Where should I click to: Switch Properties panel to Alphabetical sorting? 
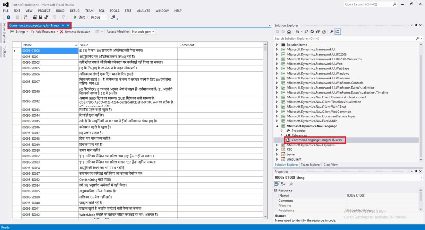pos(283,184)
